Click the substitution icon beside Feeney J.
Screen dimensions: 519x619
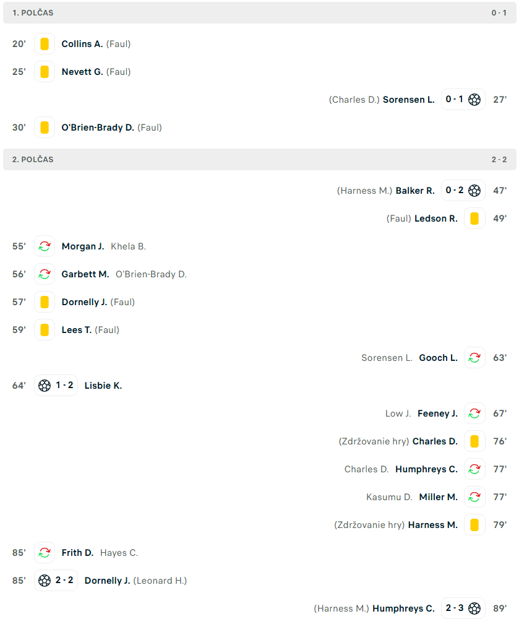pyautogui.click(x=474, y=413)
